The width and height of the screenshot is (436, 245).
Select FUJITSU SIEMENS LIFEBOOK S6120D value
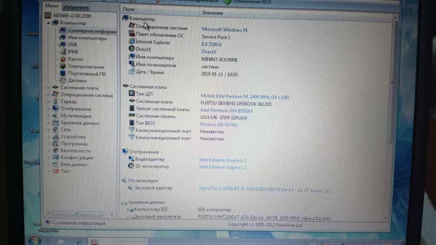pos(236,104)
